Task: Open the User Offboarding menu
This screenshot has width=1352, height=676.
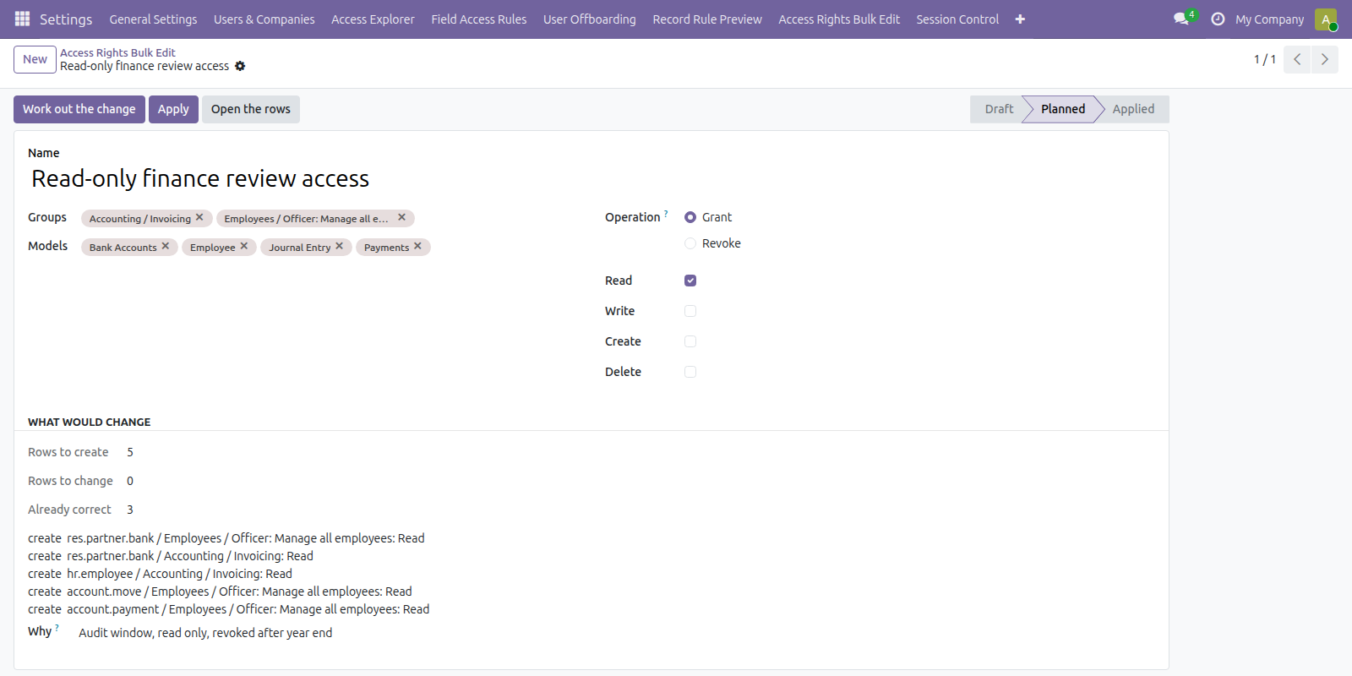Action: (x=590, y=19)
